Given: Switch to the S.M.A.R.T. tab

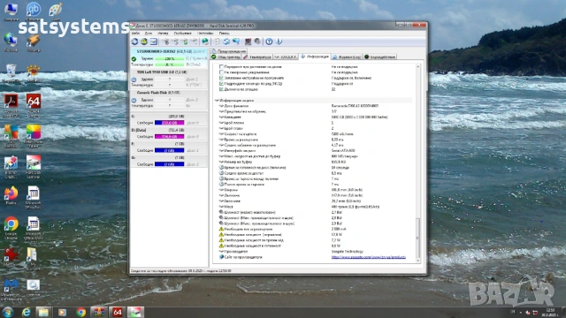Looking at the screenshot, I should pos(286,57).
